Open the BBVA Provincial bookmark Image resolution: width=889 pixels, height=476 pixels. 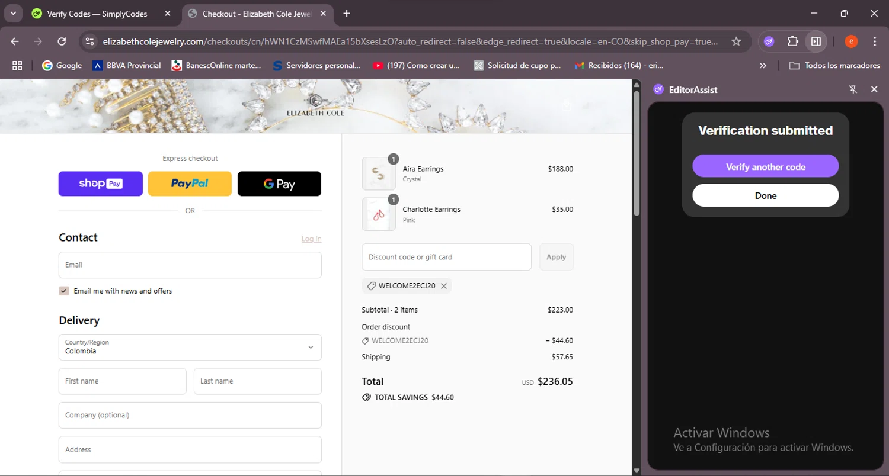coord(127,66)
